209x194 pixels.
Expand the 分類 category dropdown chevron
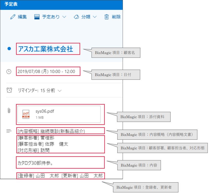(95, 17)
